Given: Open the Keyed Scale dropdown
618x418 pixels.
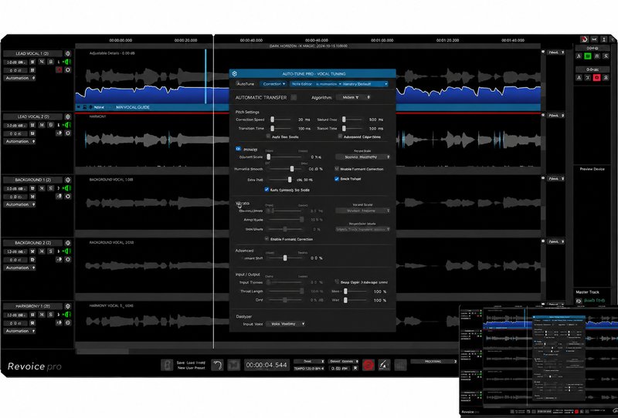Looking at the screenshot, I should (363, 157).
